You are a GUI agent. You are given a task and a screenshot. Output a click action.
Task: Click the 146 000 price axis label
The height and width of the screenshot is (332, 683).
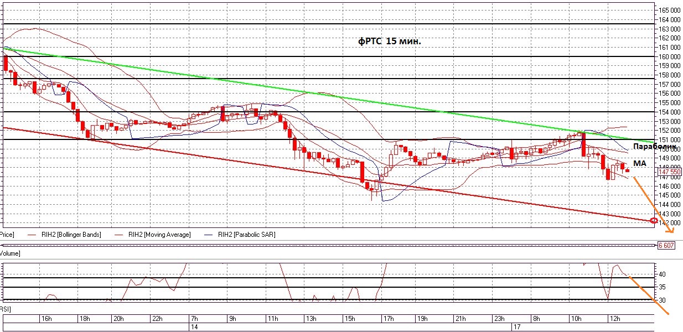coord(669,185)
